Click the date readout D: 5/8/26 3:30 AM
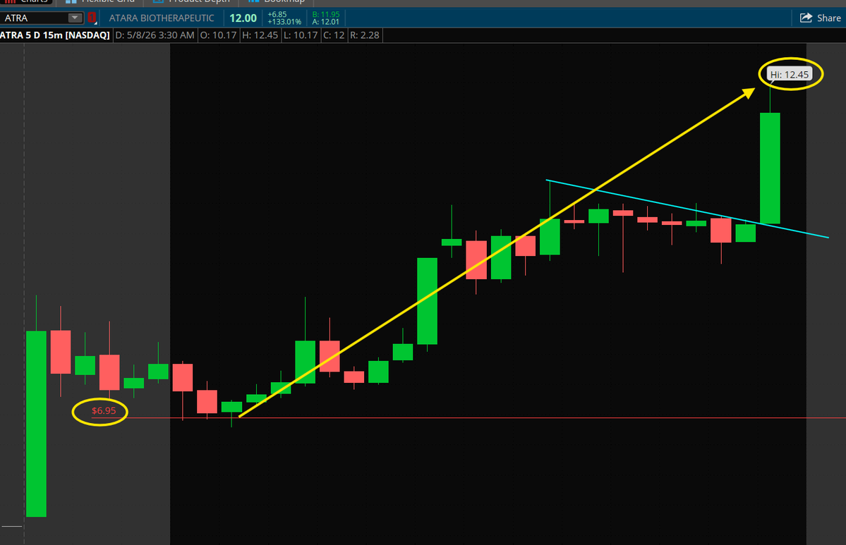This screenshot has width=846, height=545. click(x=155, y=35)
